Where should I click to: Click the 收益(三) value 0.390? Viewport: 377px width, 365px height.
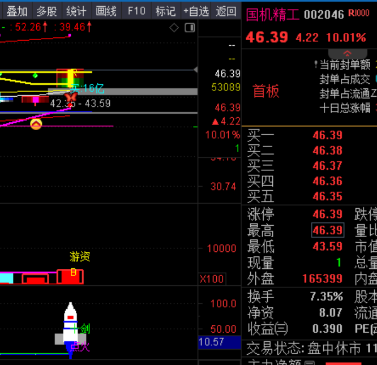[x=327, y=329]
